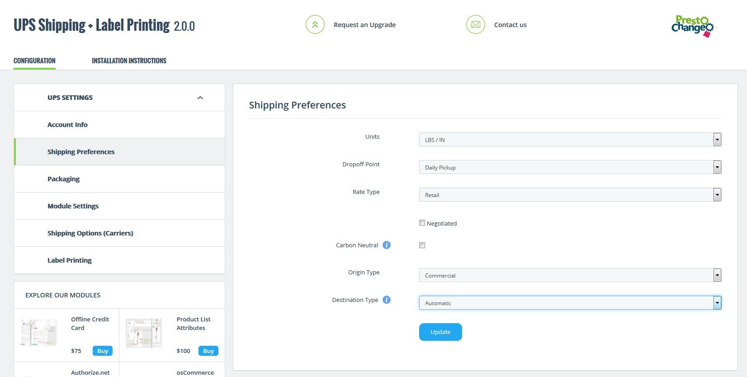Image resolution: width=747 pixels, height=377 pixels.
Task: Open Shipping Options (Carriers) section
Action: tap(119, 233)
